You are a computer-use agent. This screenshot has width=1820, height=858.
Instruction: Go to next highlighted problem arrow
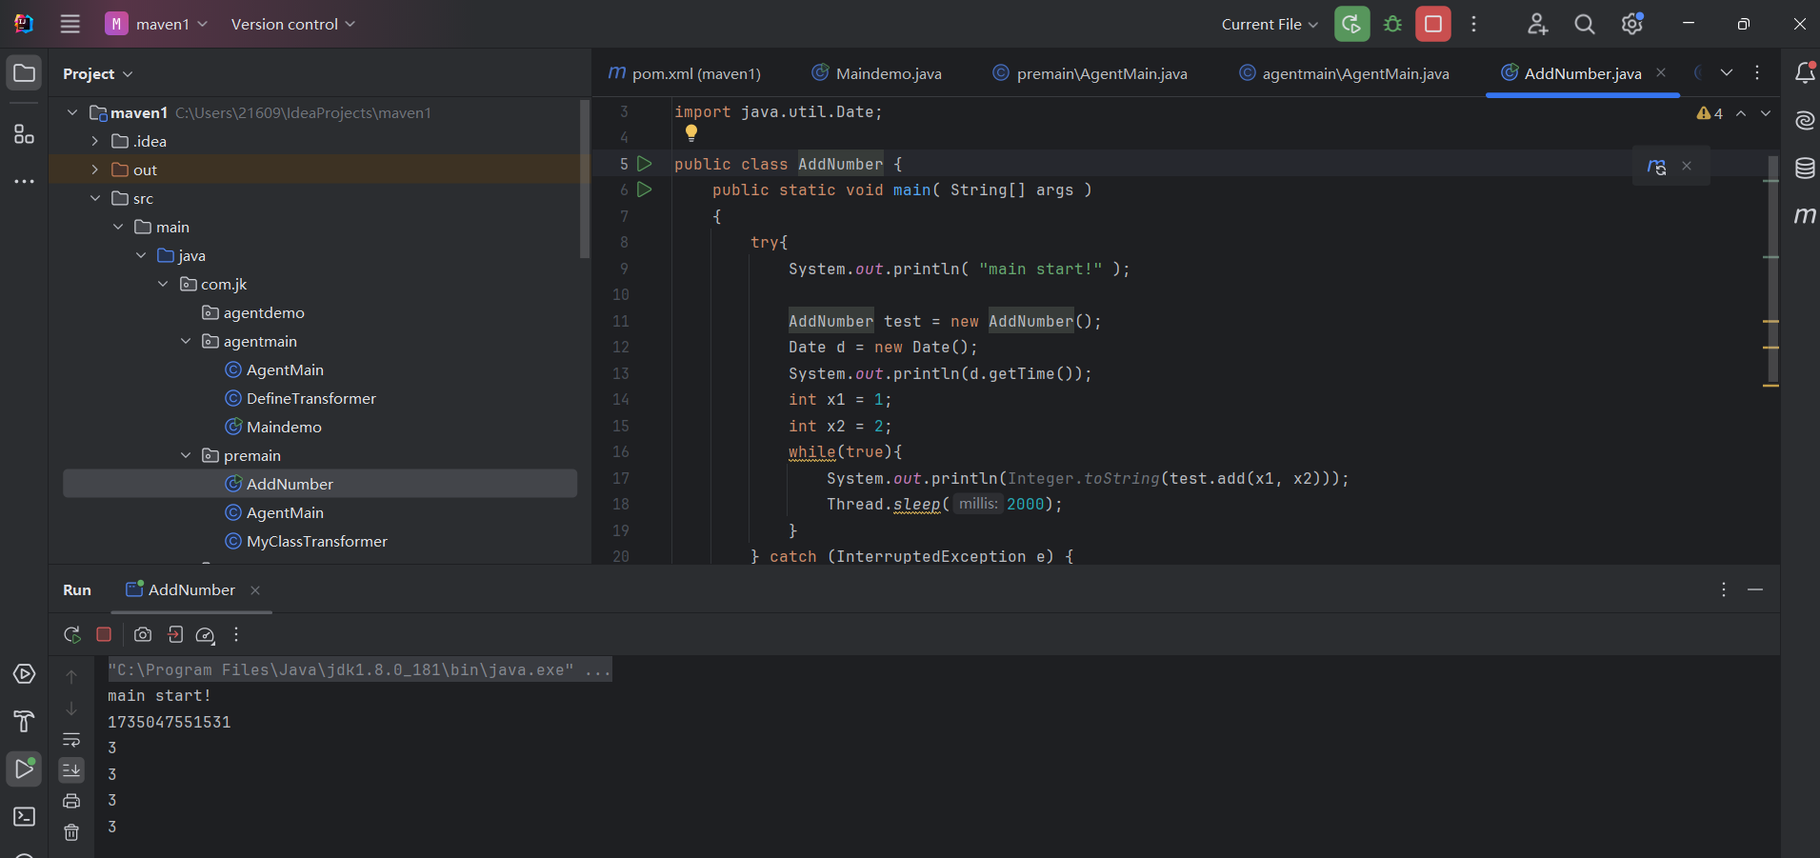tap(1766, 113)
